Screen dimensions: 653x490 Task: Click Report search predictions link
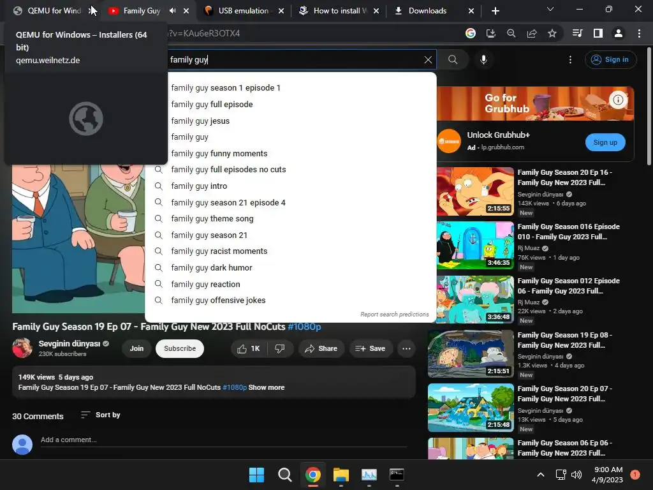pos(394,315)
